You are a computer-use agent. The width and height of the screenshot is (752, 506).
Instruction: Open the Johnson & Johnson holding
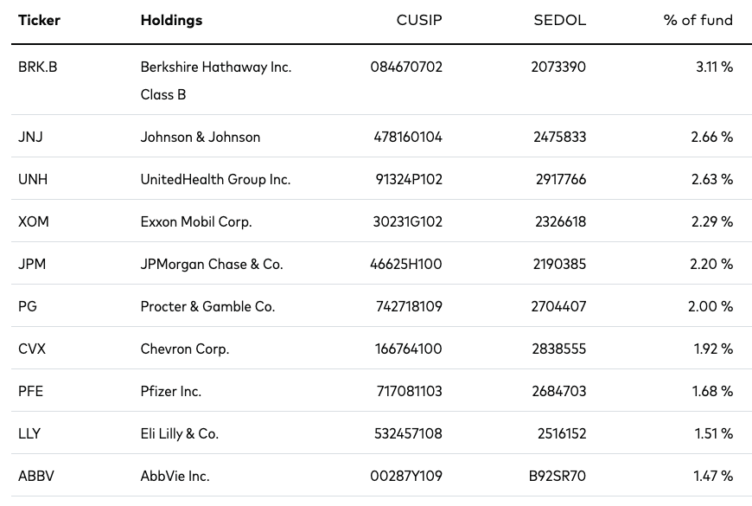200,137
